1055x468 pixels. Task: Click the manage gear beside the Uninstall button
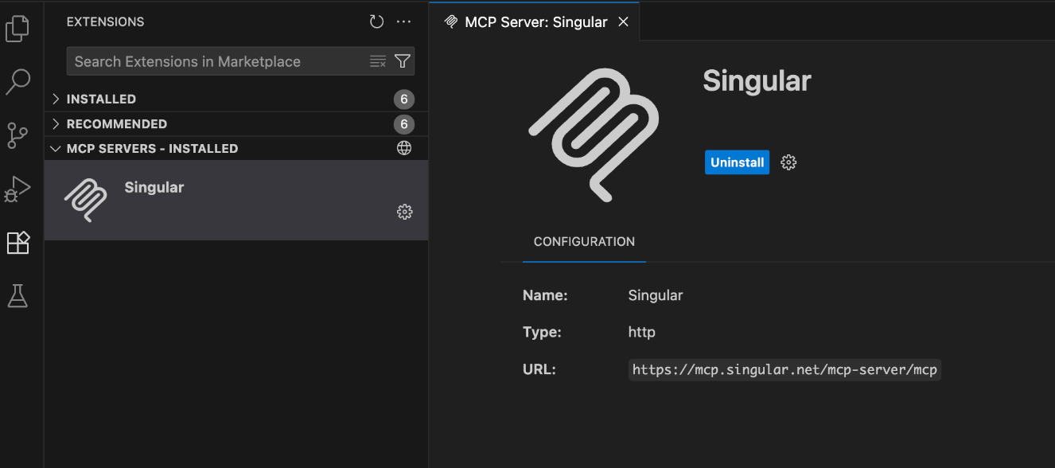[x=788, y=162]
